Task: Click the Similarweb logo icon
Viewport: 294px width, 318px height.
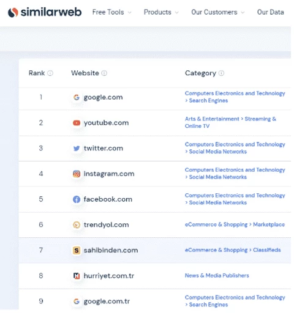Action: pyautogui.click(x=13, y=12)
